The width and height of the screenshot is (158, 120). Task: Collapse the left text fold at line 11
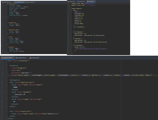[x=7, y=85]
